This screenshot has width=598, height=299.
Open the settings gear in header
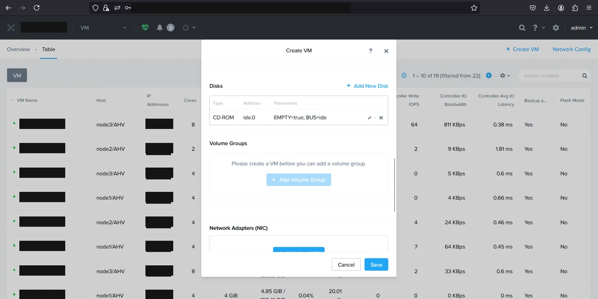point(556,28)
